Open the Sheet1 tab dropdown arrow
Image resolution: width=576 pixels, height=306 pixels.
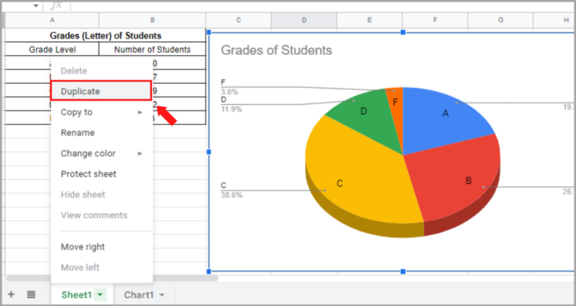[x=100, y=295]
